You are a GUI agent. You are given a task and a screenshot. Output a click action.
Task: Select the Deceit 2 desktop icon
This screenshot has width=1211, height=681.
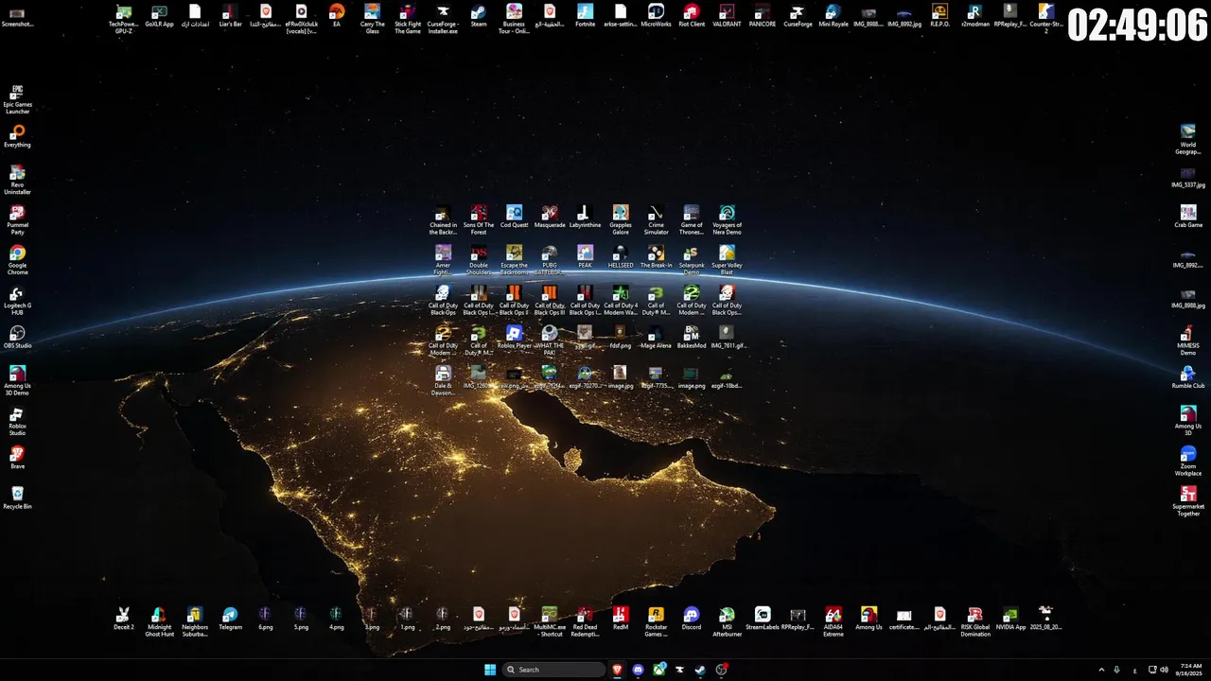point(124,618)
